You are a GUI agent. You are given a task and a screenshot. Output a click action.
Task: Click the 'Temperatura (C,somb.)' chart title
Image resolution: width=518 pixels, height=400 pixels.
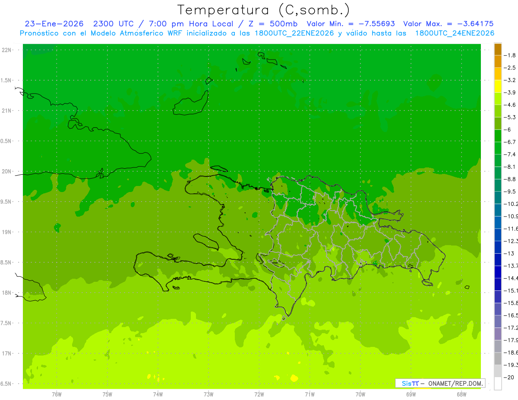[264, 9]
